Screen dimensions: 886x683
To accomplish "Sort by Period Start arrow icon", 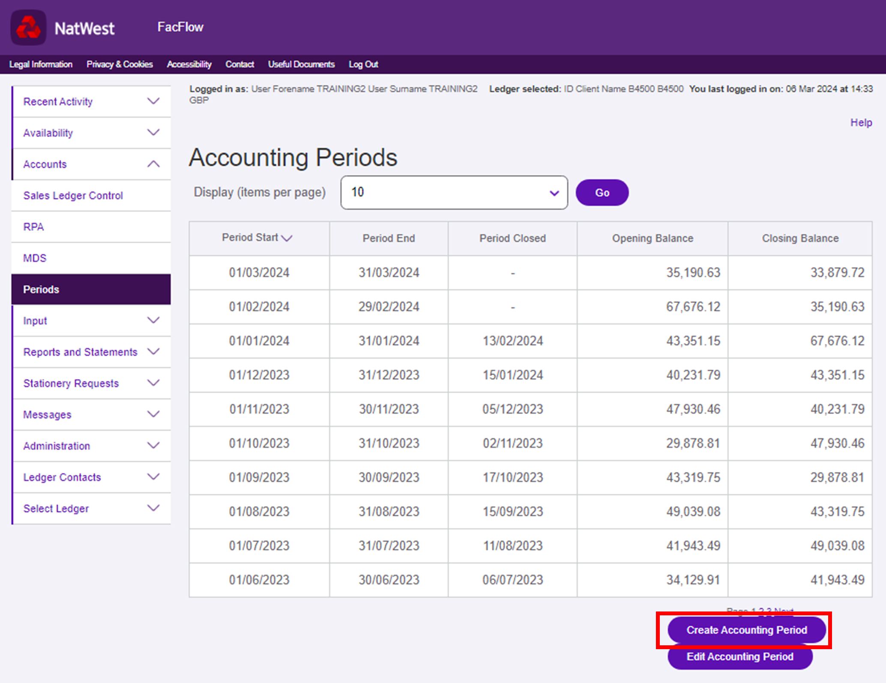I will [x=287, y=238].
